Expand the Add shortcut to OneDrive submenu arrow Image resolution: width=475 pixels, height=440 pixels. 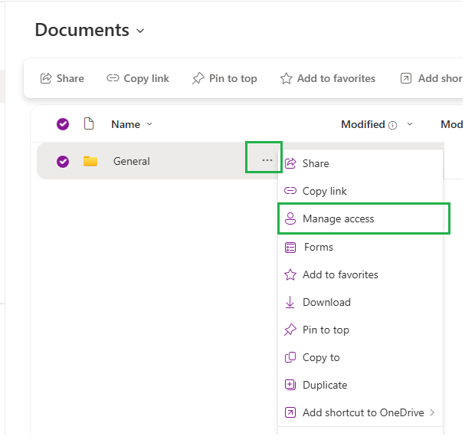[432, 412]
